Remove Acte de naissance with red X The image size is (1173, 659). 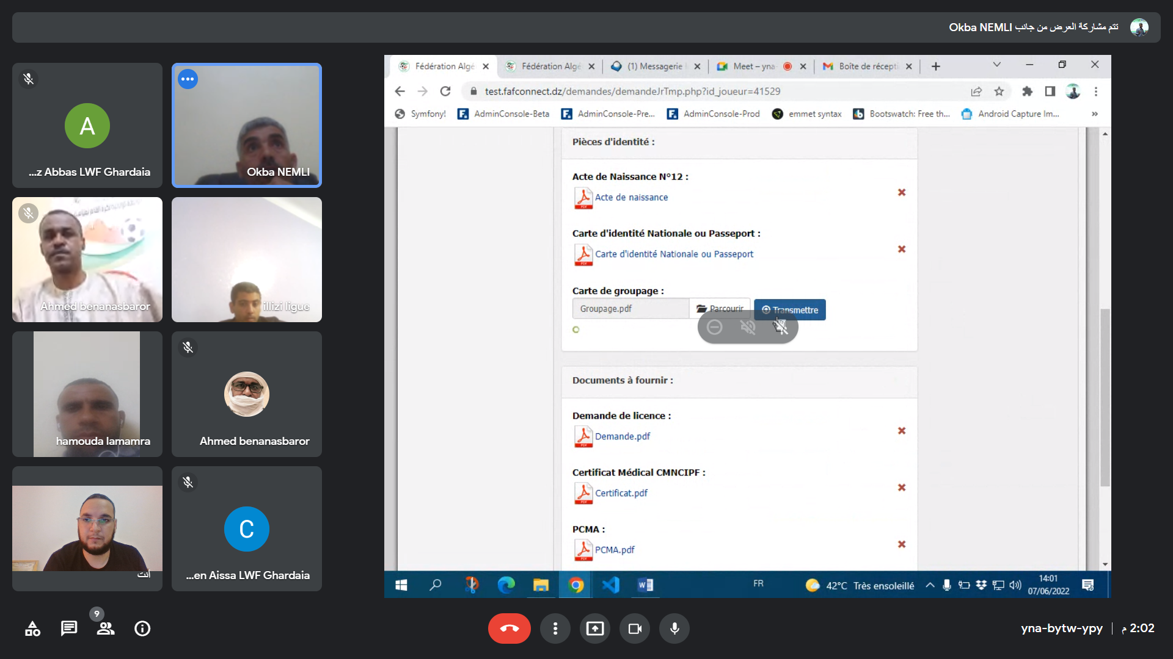(901, 193)
